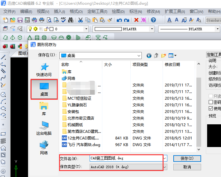Open the 文件(F) menu
Viewport: 221px width, 177px height.
click(9, 12)
